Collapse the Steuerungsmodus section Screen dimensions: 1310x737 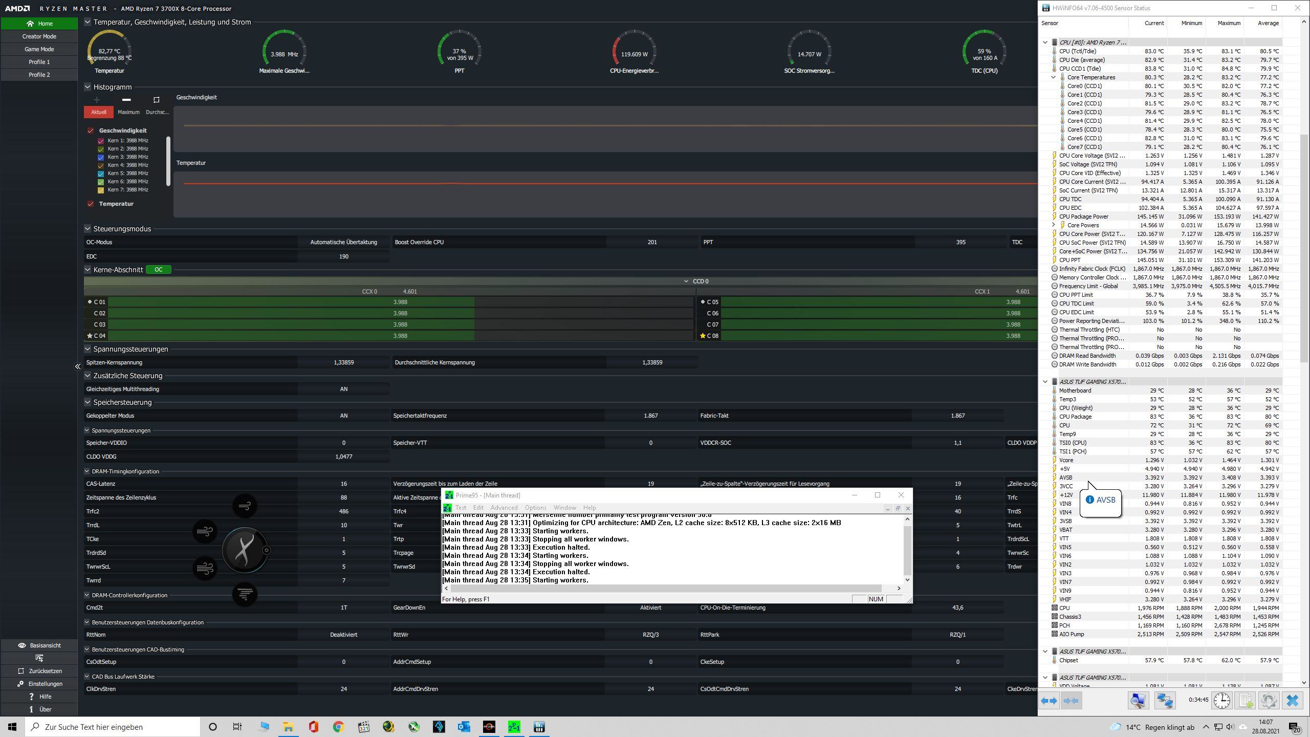click(88, 229)
